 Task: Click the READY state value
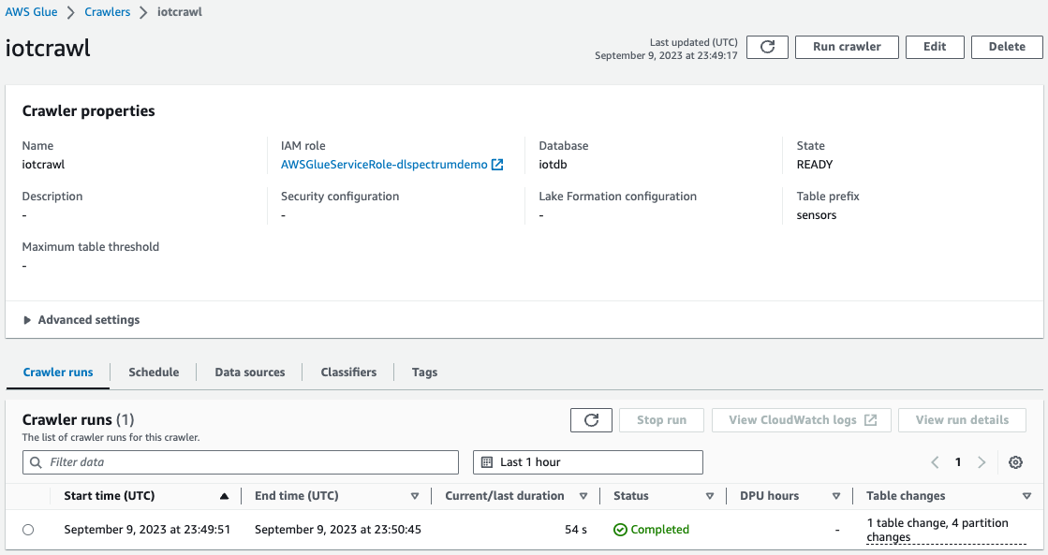pos(815,165)
